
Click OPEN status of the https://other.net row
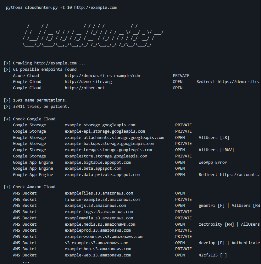177,88
